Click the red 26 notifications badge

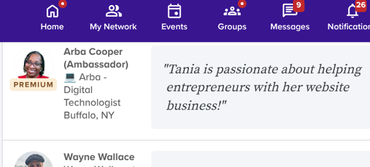point(361,5)
